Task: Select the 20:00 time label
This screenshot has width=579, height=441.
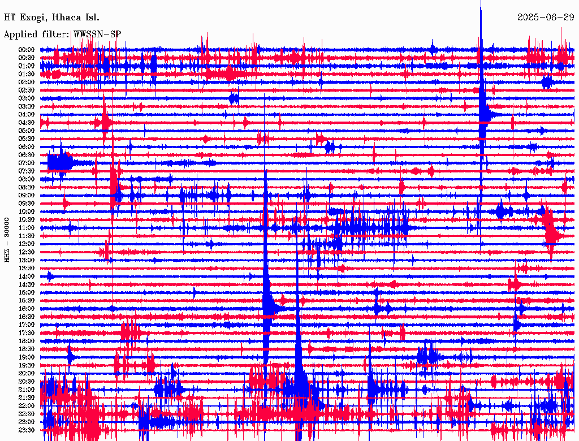Action: pos(27,373)
